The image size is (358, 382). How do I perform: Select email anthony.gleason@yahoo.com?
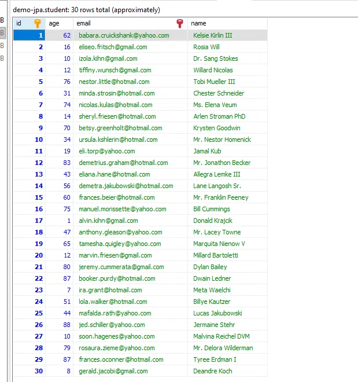coord(120,232)
